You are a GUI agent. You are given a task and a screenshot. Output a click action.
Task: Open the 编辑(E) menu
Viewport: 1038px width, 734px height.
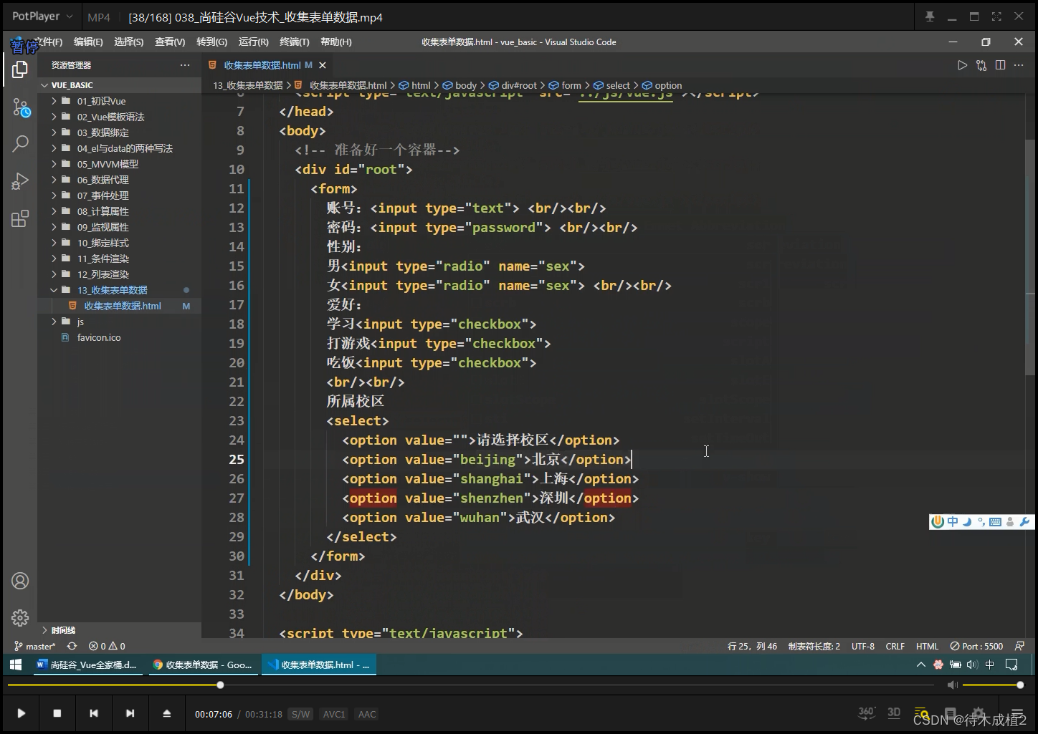(88, 42)
